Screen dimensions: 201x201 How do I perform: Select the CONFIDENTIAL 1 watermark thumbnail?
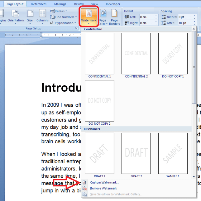pyautogui.click(x=99, y=54)
